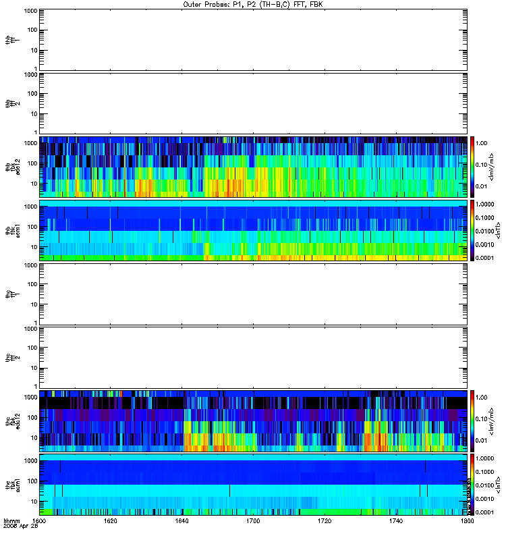Click '0.0001' on the thb scm1 color bar

(x=484, y=258)
